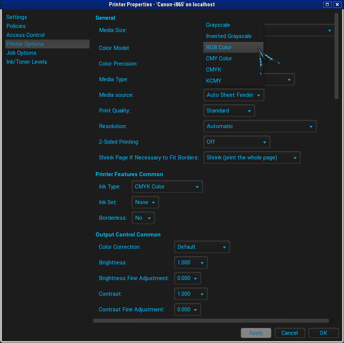Image resolution: width=344 pixels, height=343 pixels.
Task: Expand the Ink Type dropdown
Action: tap(167, 187)
